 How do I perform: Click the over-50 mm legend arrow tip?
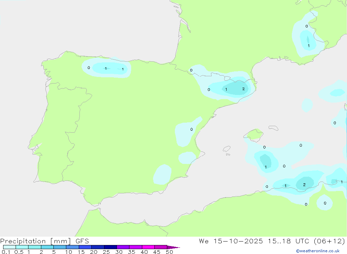click(173, 247)
